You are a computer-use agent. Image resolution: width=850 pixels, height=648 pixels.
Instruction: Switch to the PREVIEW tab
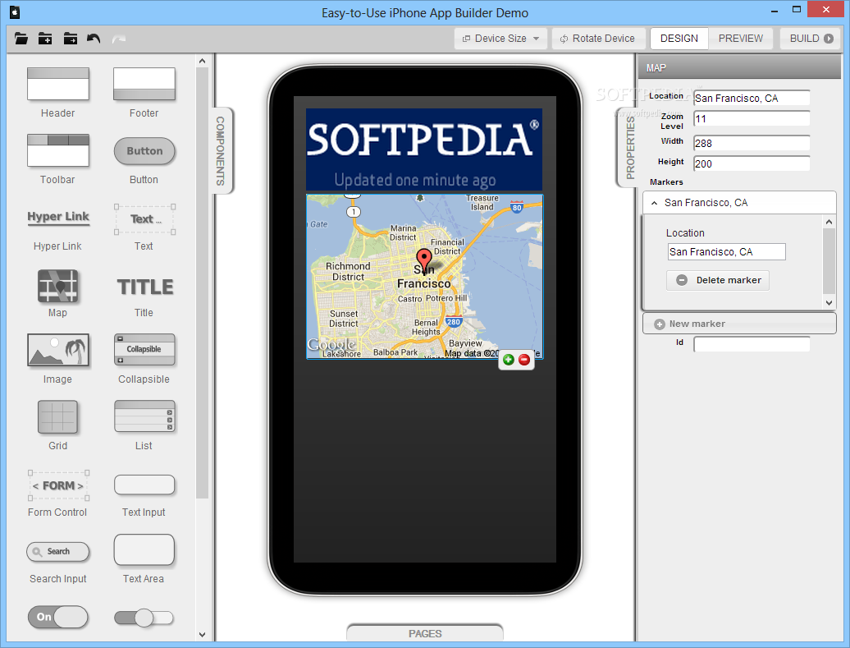(x=741, y=39)
